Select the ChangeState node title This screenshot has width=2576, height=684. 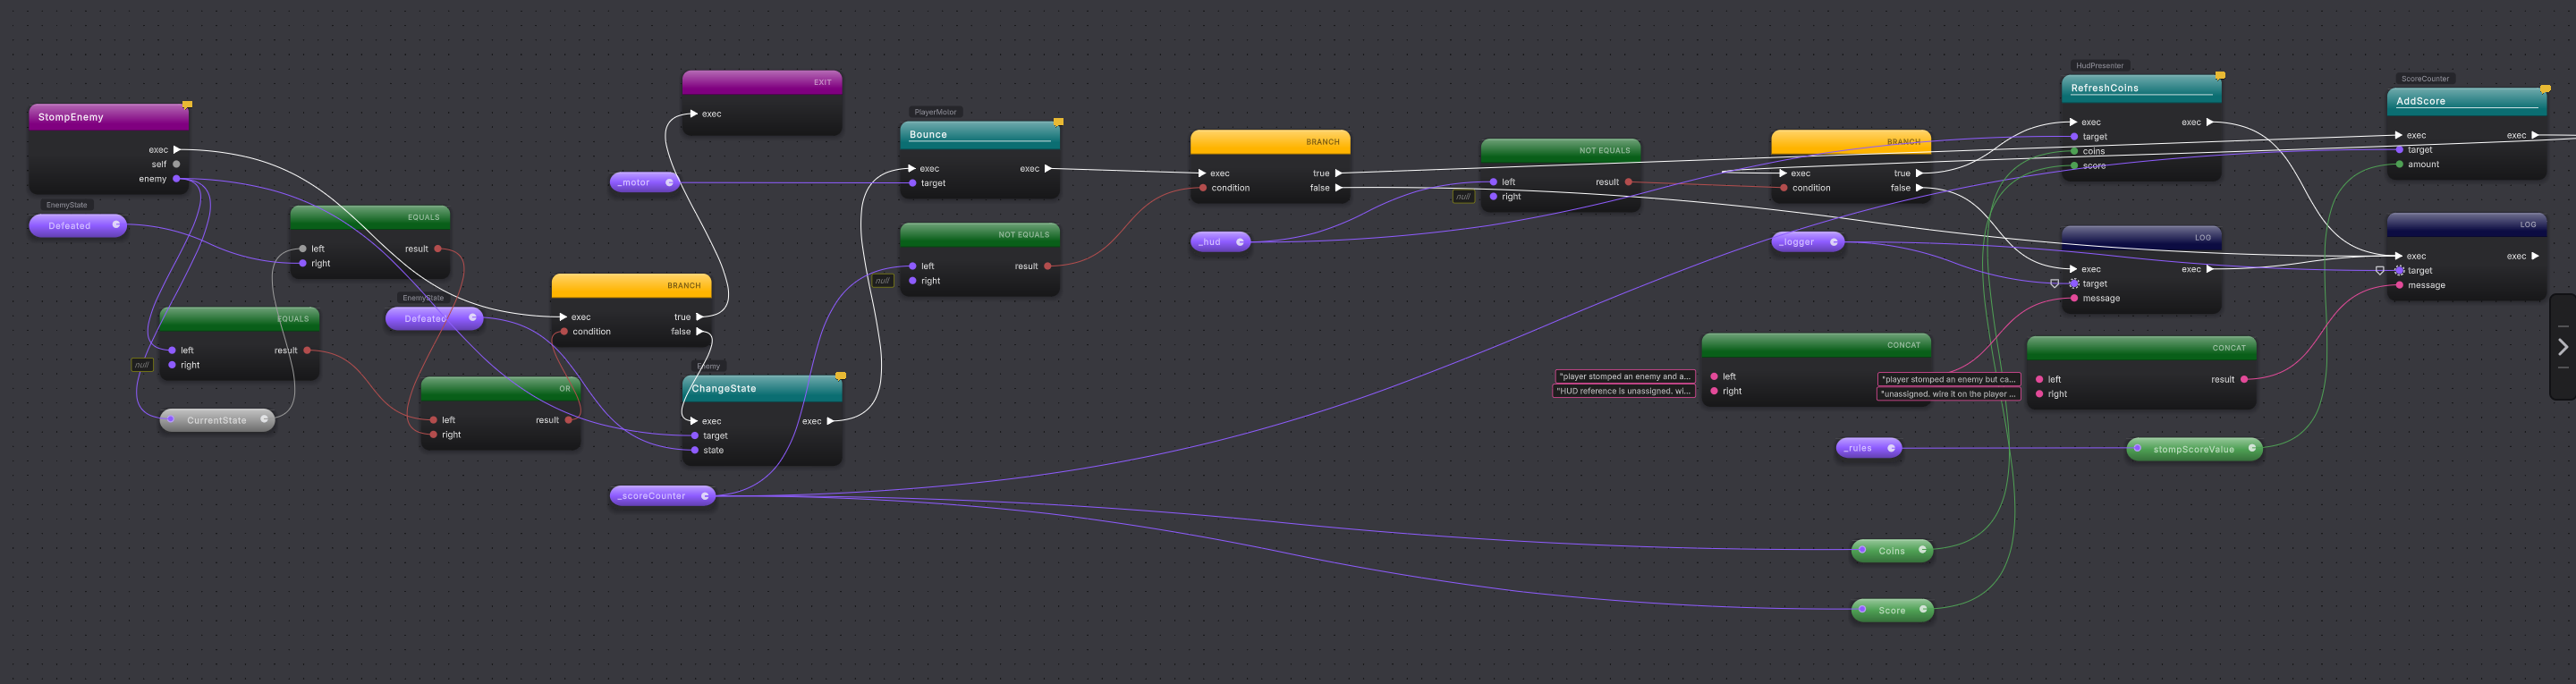point(724,389)
